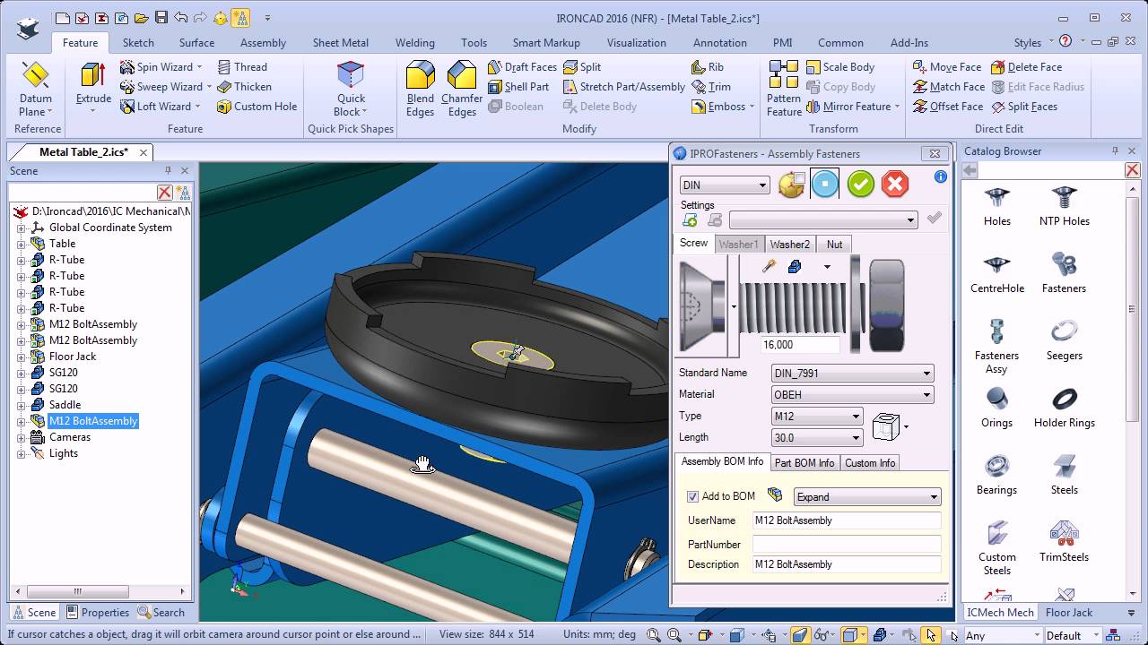Click the PartNumber input field

(847, 545)
